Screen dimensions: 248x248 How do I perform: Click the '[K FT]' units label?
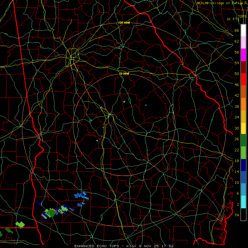tap(233, 19)
